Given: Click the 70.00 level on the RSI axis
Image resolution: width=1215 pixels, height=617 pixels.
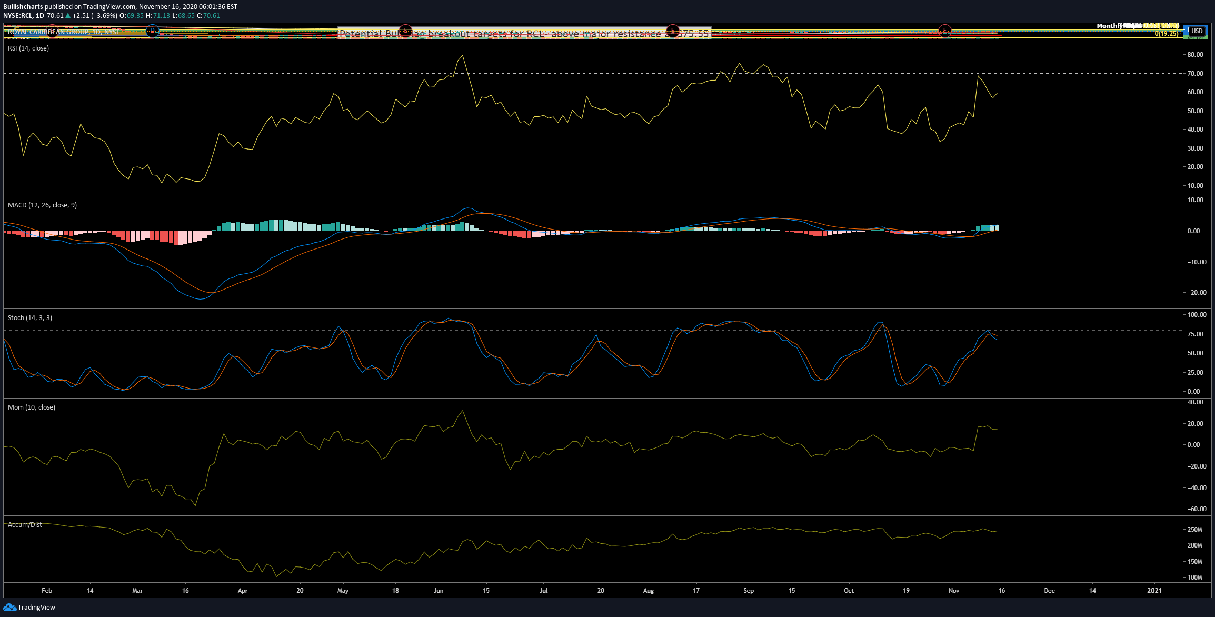Looking at the screenshot, I should coord(1195,74).
